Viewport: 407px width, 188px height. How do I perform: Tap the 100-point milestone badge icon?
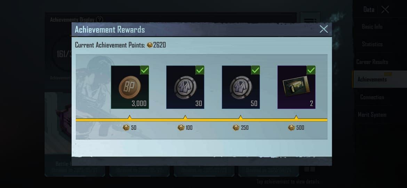click(x=181, y=127)
